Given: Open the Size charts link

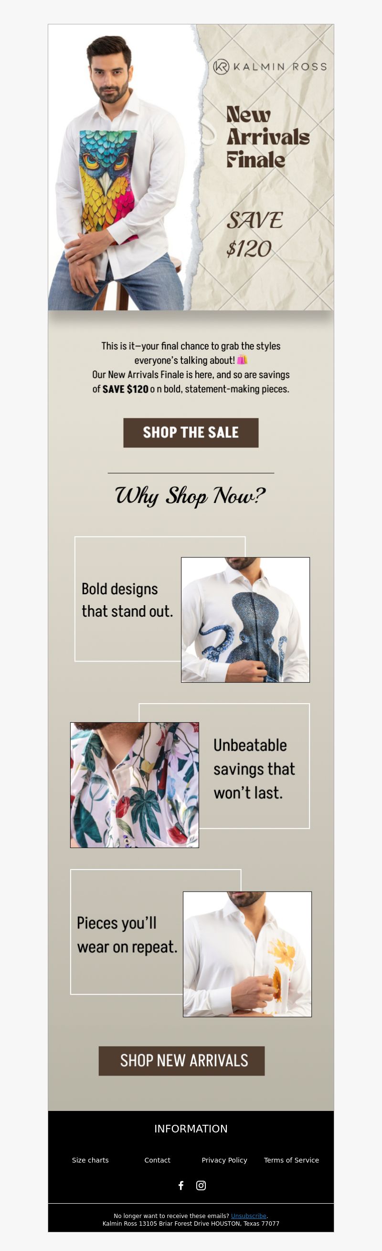Looking at the screenshot, I should (x=90, y=1160).
